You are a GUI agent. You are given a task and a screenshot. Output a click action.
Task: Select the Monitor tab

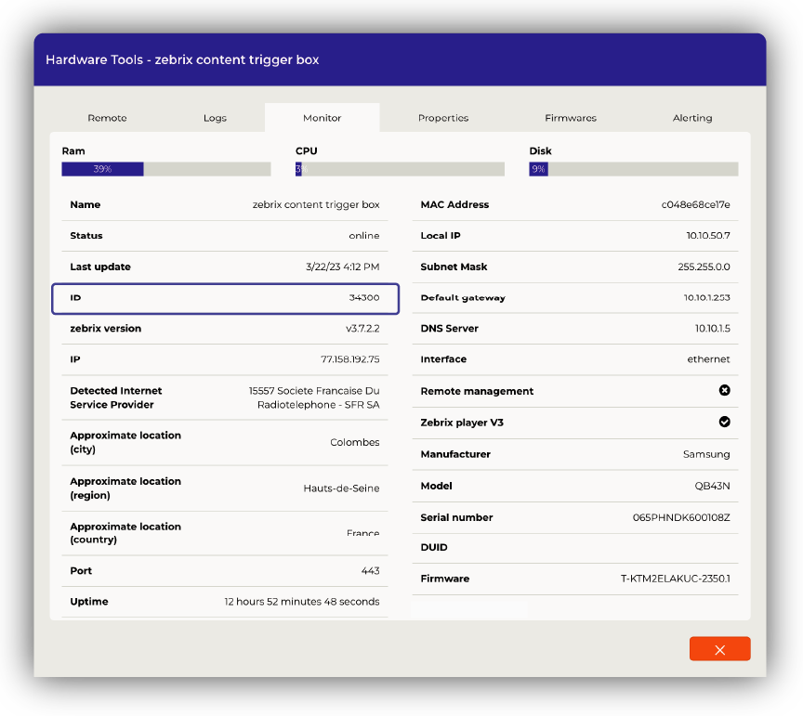click(x=322, y=118)
